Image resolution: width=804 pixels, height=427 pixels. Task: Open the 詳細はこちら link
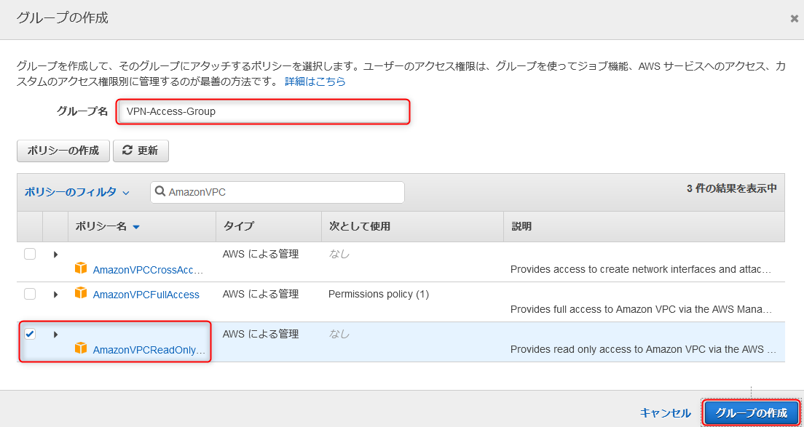coord(315,81)
